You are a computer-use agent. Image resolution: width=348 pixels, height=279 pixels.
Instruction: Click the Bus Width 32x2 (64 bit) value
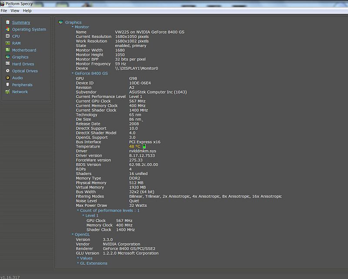142,192
